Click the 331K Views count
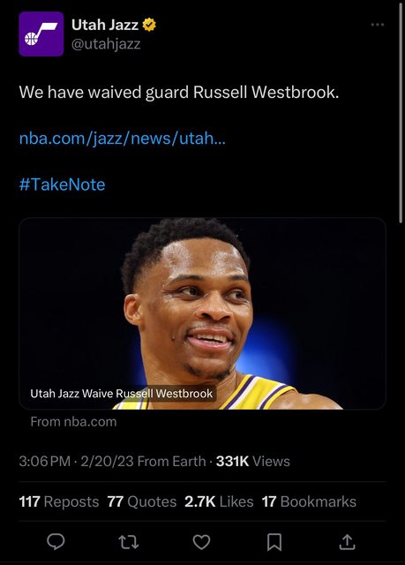 pos(252,461)
